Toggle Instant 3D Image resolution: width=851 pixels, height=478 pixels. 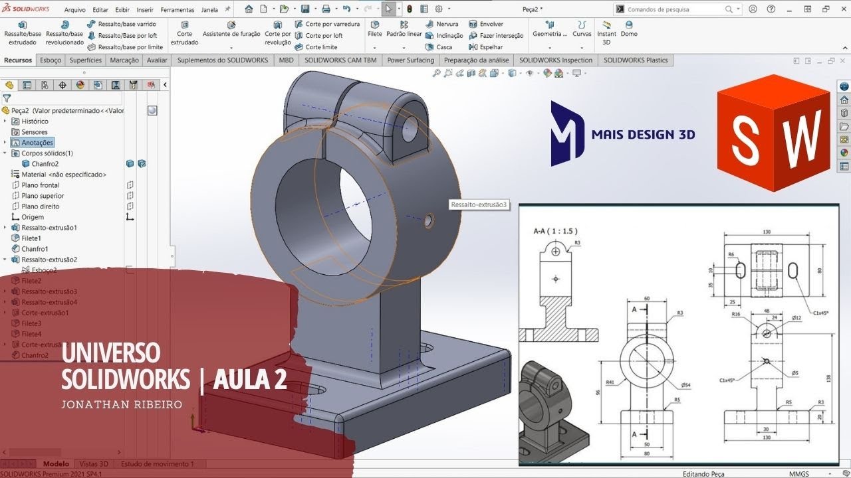[x=606, y=33]
